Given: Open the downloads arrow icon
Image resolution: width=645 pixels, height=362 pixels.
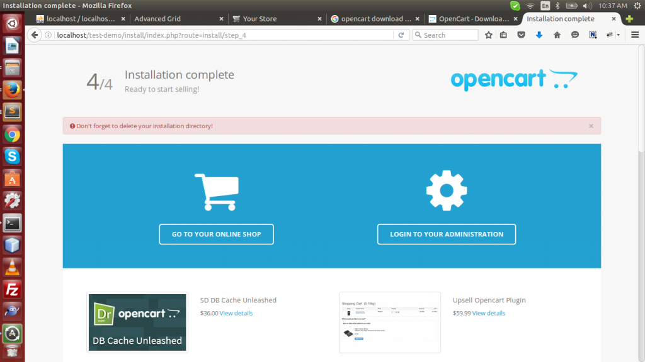Looking at the screenshot, I should pos(539,35).
